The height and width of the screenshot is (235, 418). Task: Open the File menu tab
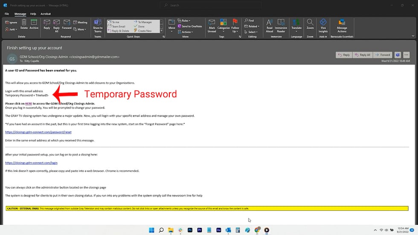pyautogui.click(x=7, y=14)
